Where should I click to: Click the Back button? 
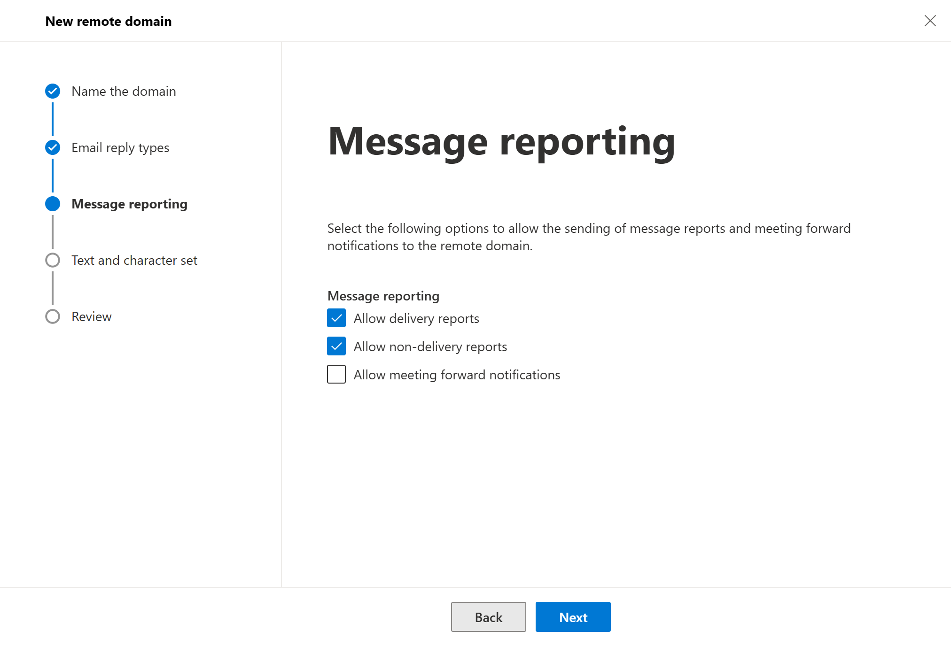click(489, 617)
